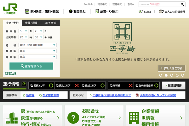Switch language to 繁體中文
This screenshot has height=126, width=189.
(117, 4)
